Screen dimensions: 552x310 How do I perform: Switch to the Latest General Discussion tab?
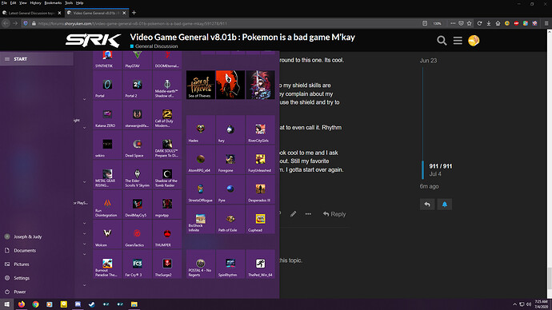32,13
